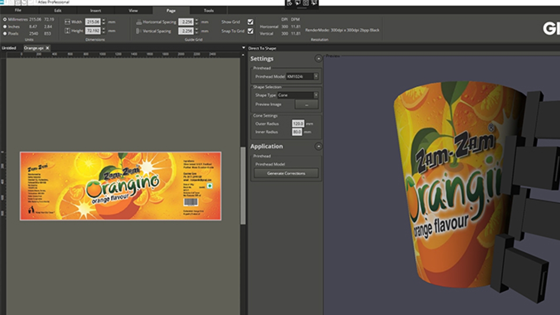Click the Cone Settings group label
This screenshot has height=315, width=560.
(x=266, y=115)
